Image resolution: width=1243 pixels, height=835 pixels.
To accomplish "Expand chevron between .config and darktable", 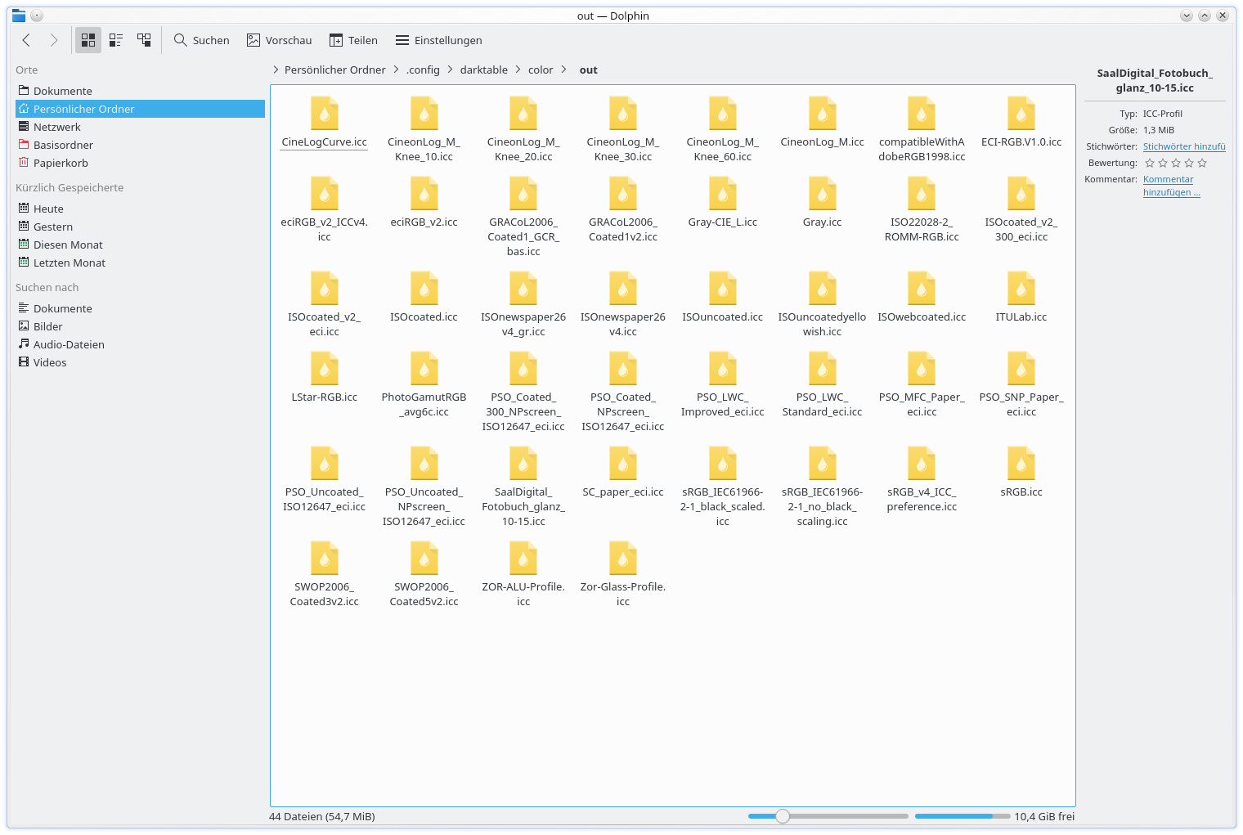I will click(x=450, y=70).
